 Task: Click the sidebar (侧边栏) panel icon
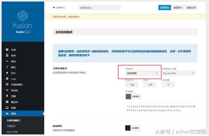[x=7, y=102]
